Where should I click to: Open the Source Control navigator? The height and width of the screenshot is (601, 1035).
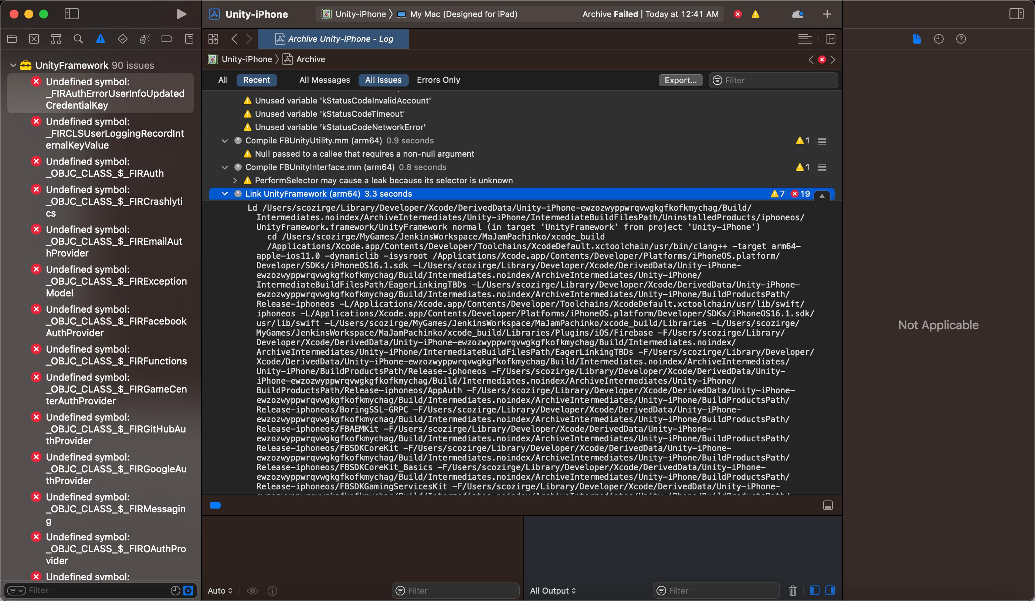[34, 39]
